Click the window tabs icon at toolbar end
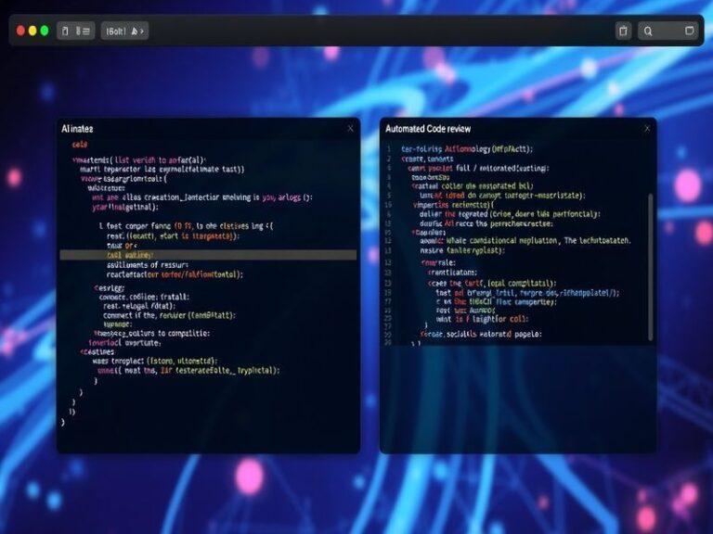713x534 pixels. [x=690, y=31]
